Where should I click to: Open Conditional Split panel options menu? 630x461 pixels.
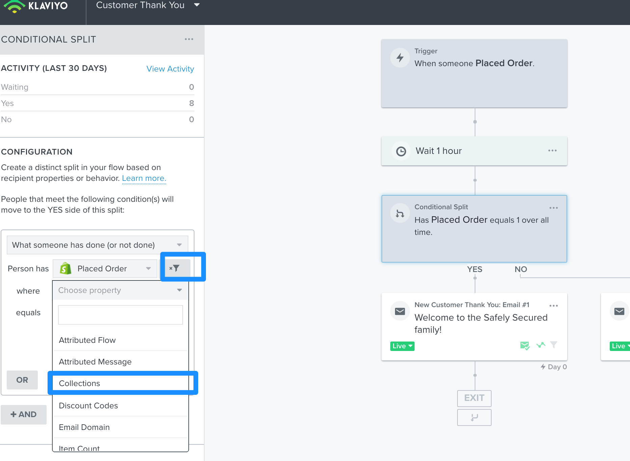tap(189, 39)
